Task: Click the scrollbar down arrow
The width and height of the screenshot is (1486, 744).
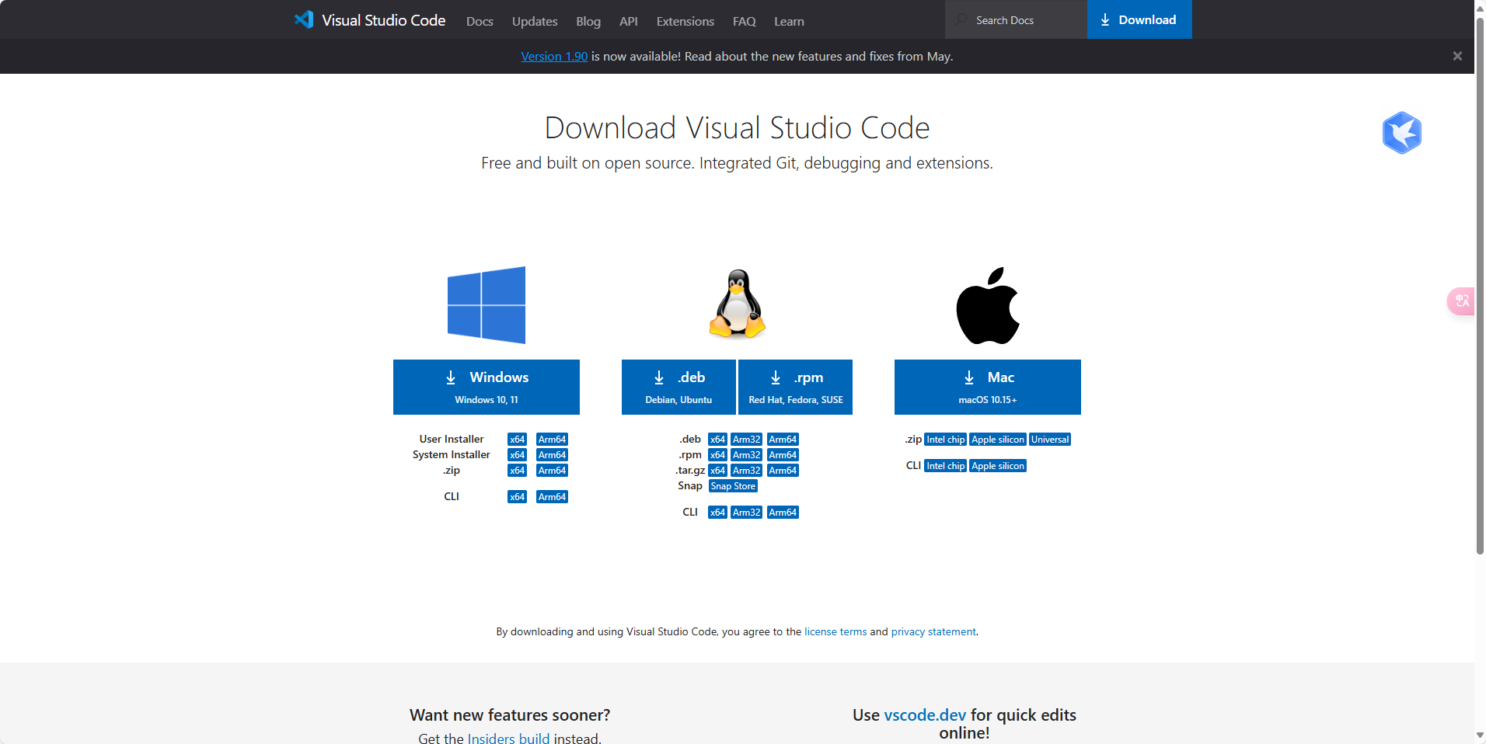Action: point(1480,735)
